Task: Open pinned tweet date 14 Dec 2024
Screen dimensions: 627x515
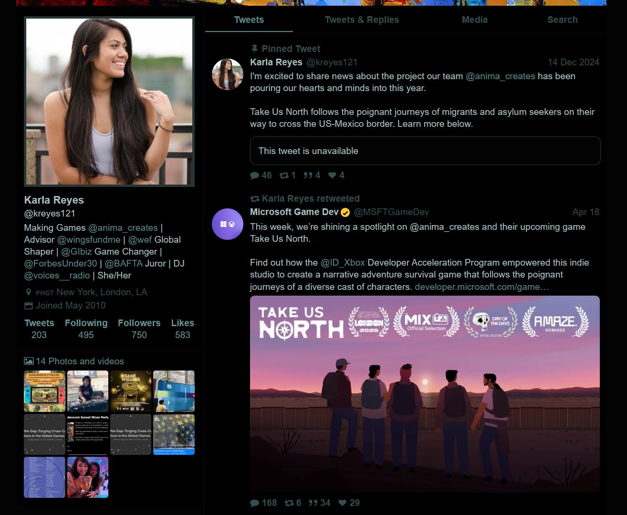Action: (x=574, y=62)
